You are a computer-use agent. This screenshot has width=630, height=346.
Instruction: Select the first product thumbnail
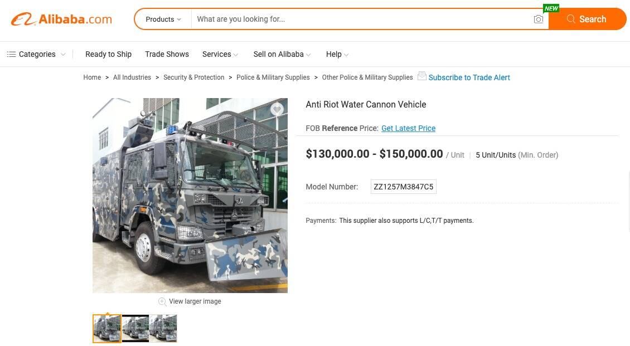click(x=107, y=328)
